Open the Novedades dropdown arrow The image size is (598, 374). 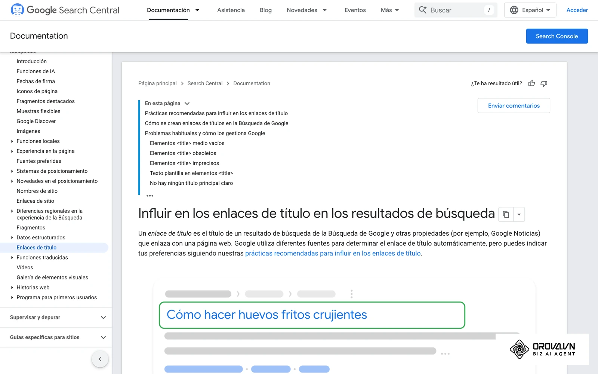[x=325, y=10]
